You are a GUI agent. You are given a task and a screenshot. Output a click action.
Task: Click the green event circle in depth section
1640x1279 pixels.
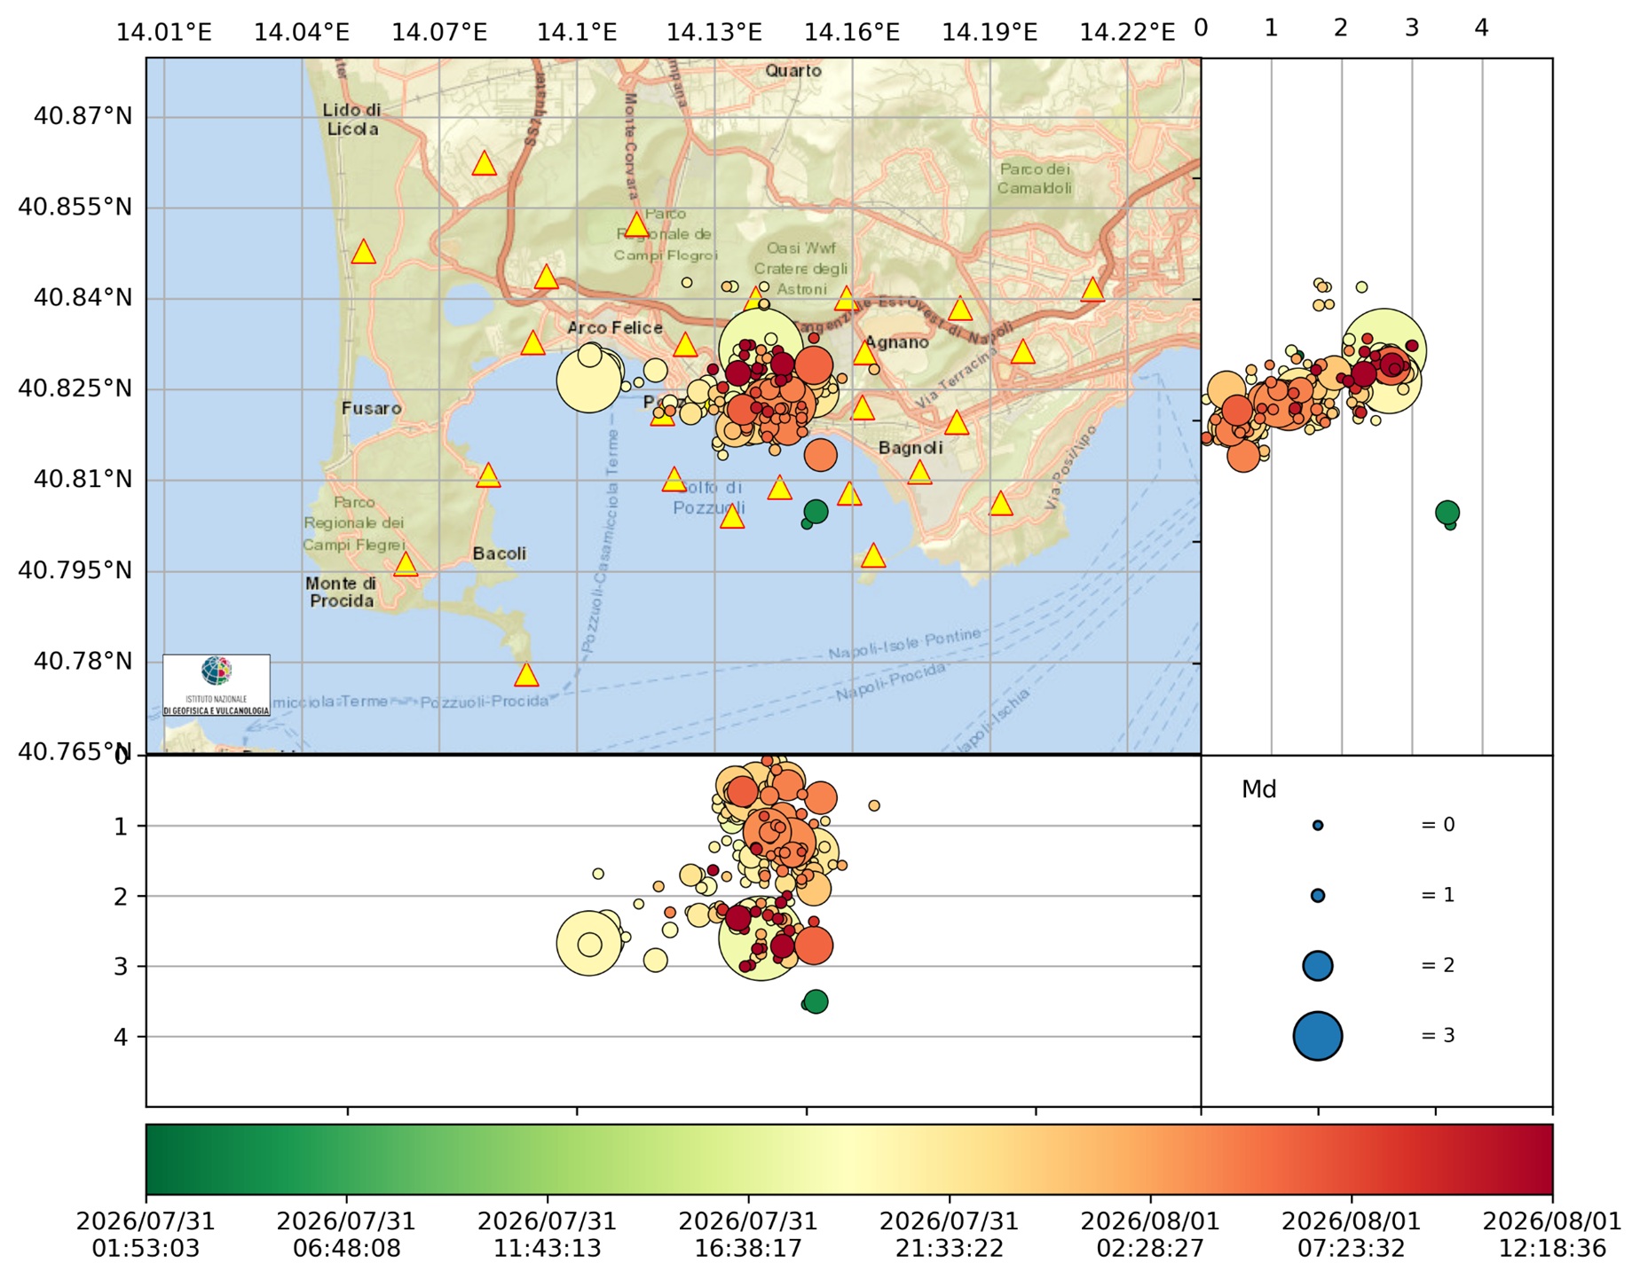click(816, 1002)
